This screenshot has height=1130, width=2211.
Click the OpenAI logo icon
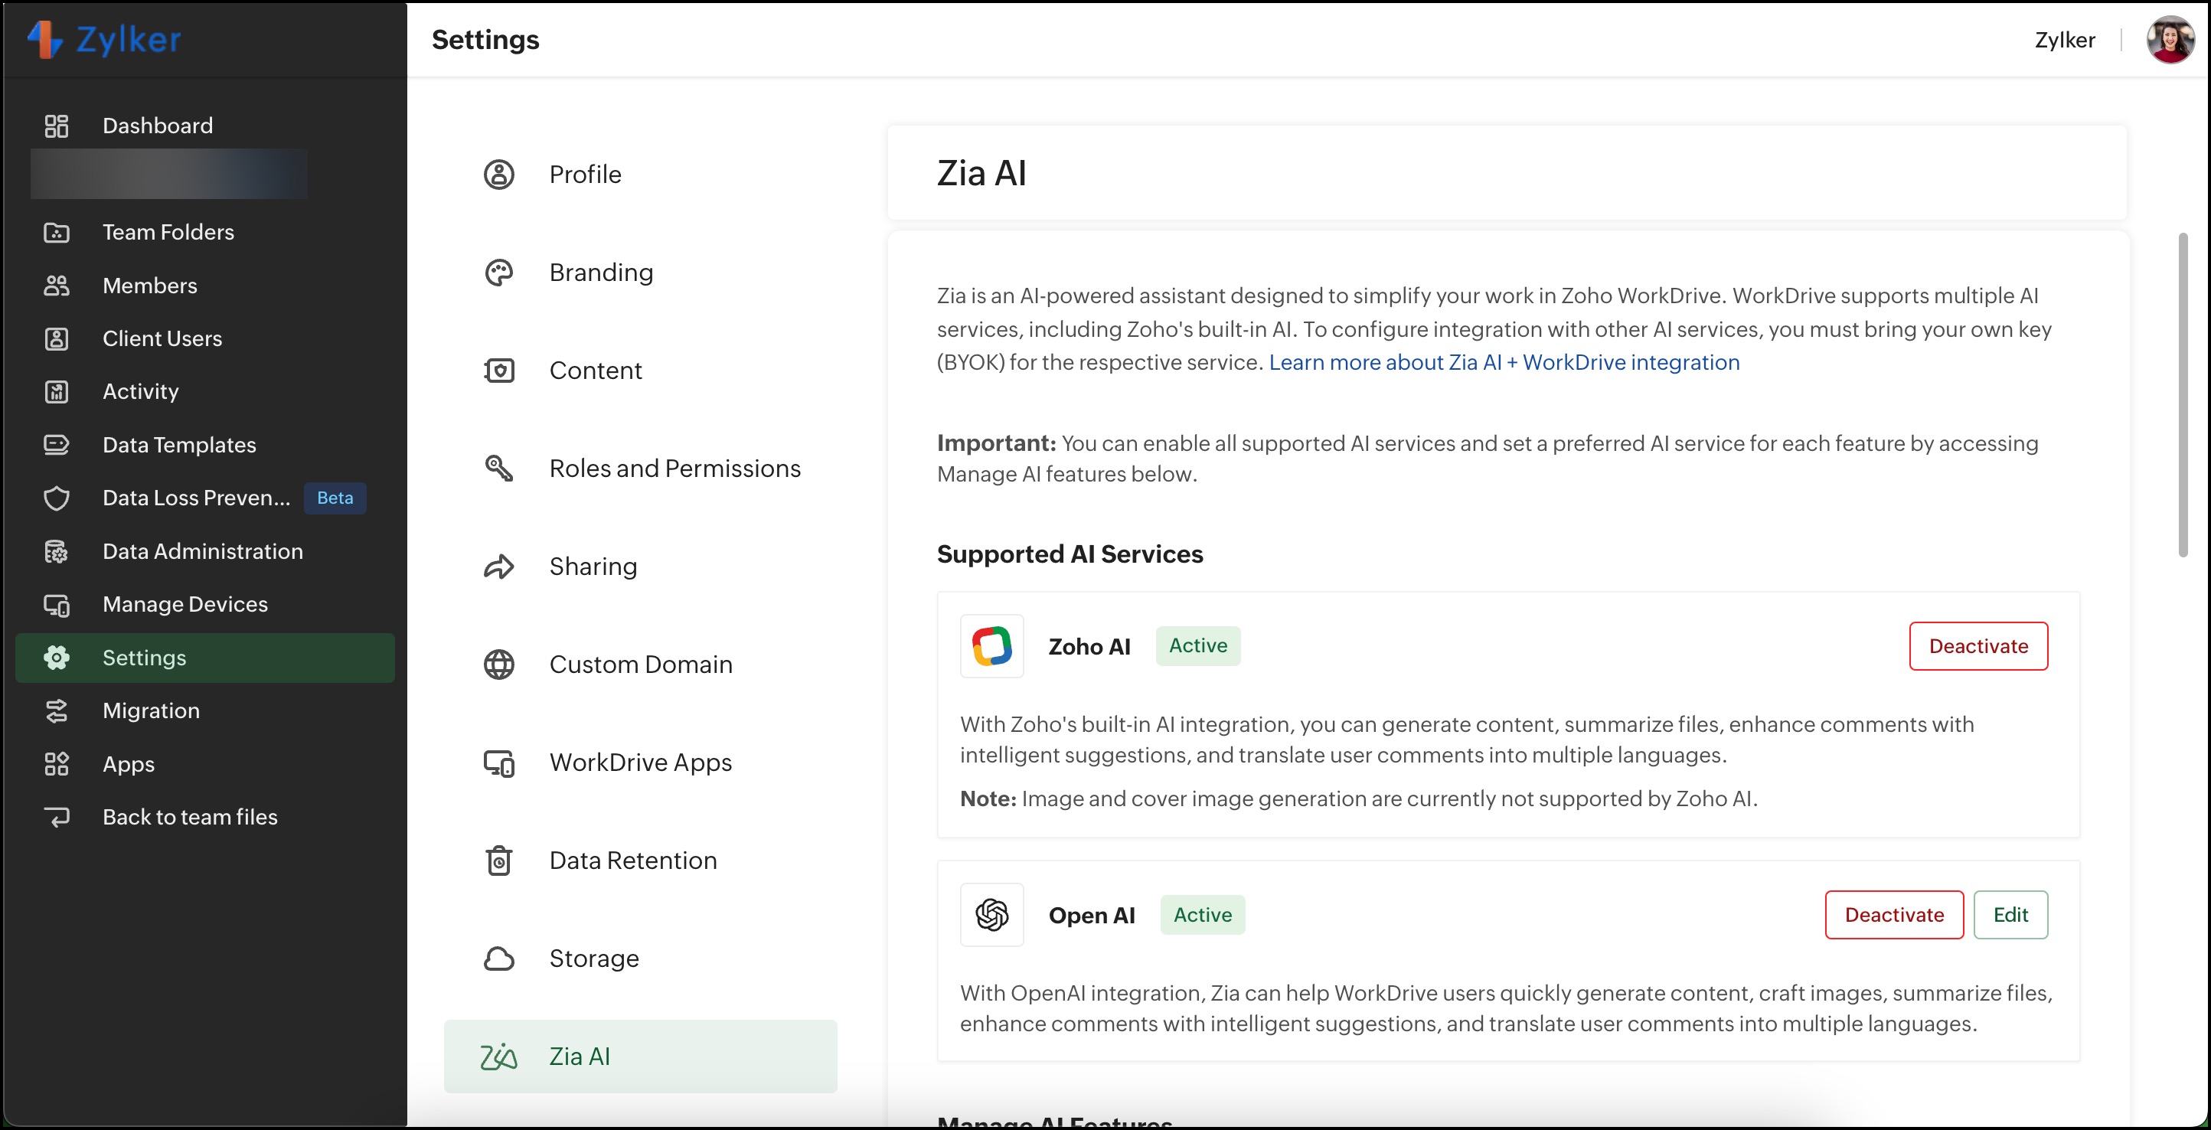991,915
